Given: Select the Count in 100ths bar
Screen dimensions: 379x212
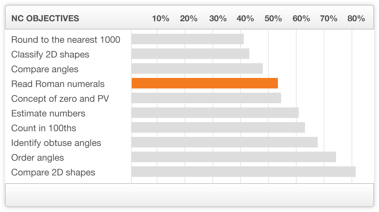Looking at the screenshot, I should 218,127.
